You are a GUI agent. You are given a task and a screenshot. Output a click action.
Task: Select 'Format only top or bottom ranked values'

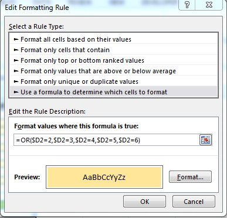point(113,60)
